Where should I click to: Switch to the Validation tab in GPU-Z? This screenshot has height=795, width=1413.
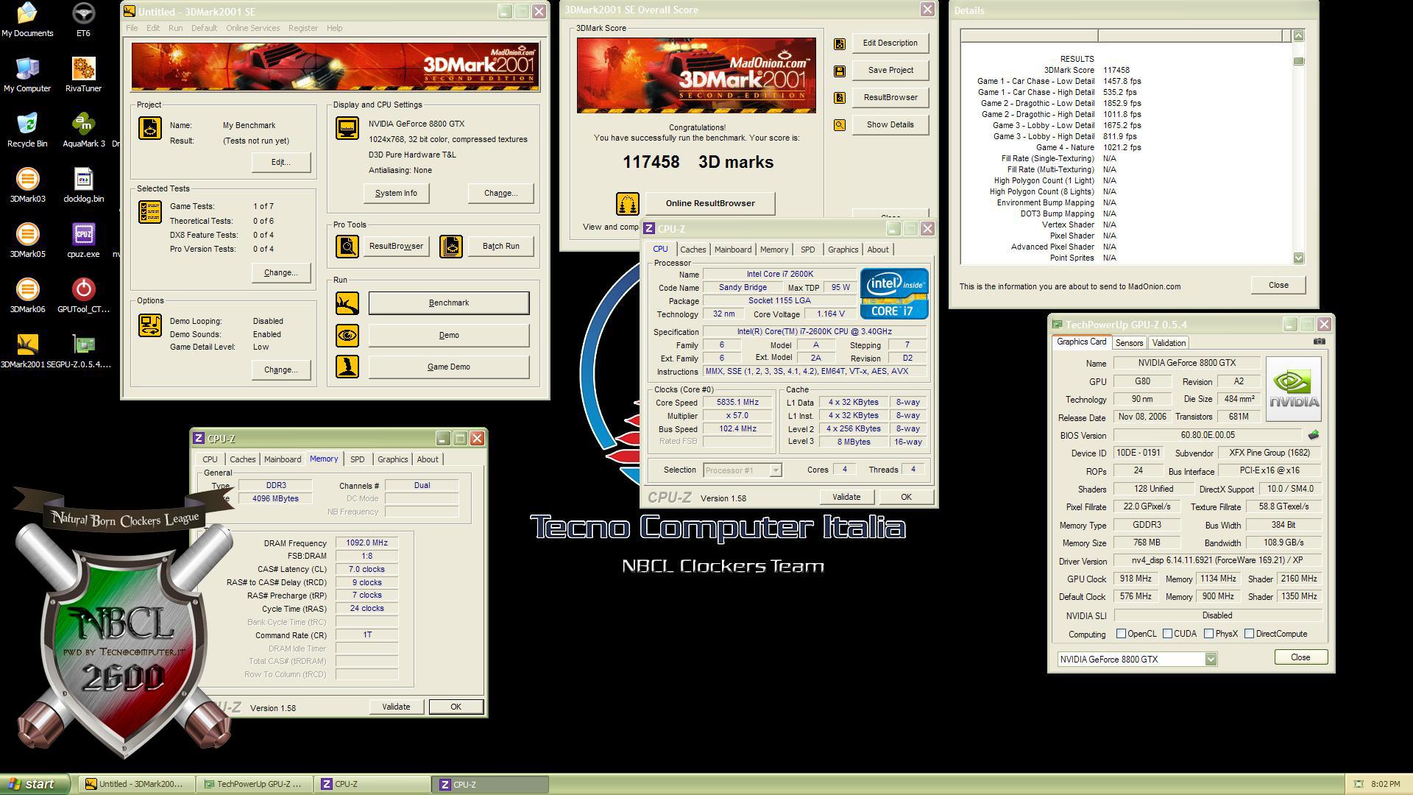(1169, 343)
